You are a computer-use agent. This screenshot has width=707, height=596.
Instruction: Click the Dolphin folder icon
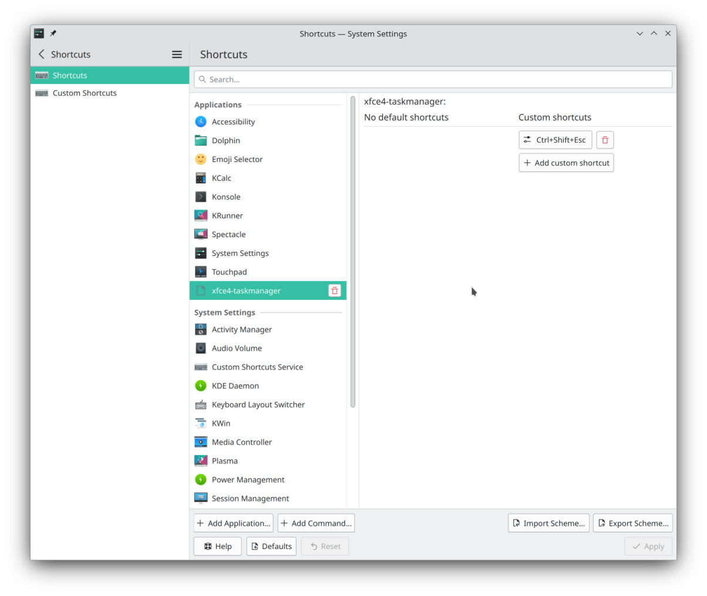pyautogui.click(x=201, y=140)
